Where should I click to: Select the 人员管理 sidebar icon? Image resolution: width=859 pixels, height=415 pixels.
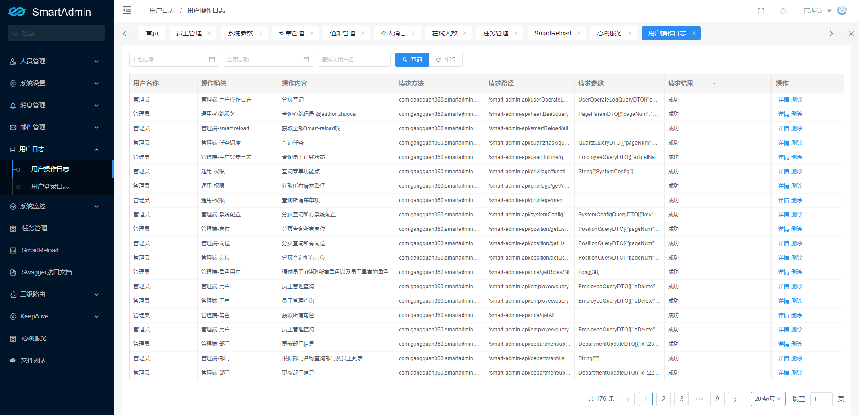(x=13, y=61)
